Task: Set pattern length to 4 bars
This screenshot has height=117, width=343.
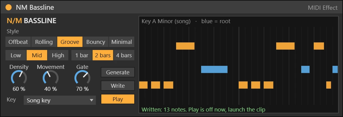Action: coord(124,55)
